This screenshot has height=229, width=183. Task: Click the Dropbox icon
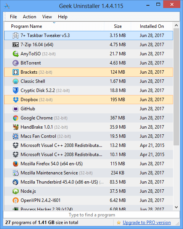[x=16, y=100]
